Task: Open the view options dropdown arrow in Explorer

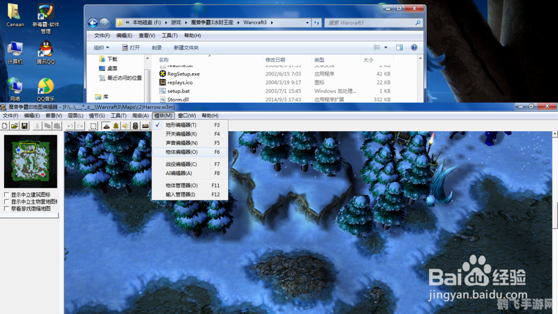Action: tap(387, 47)
